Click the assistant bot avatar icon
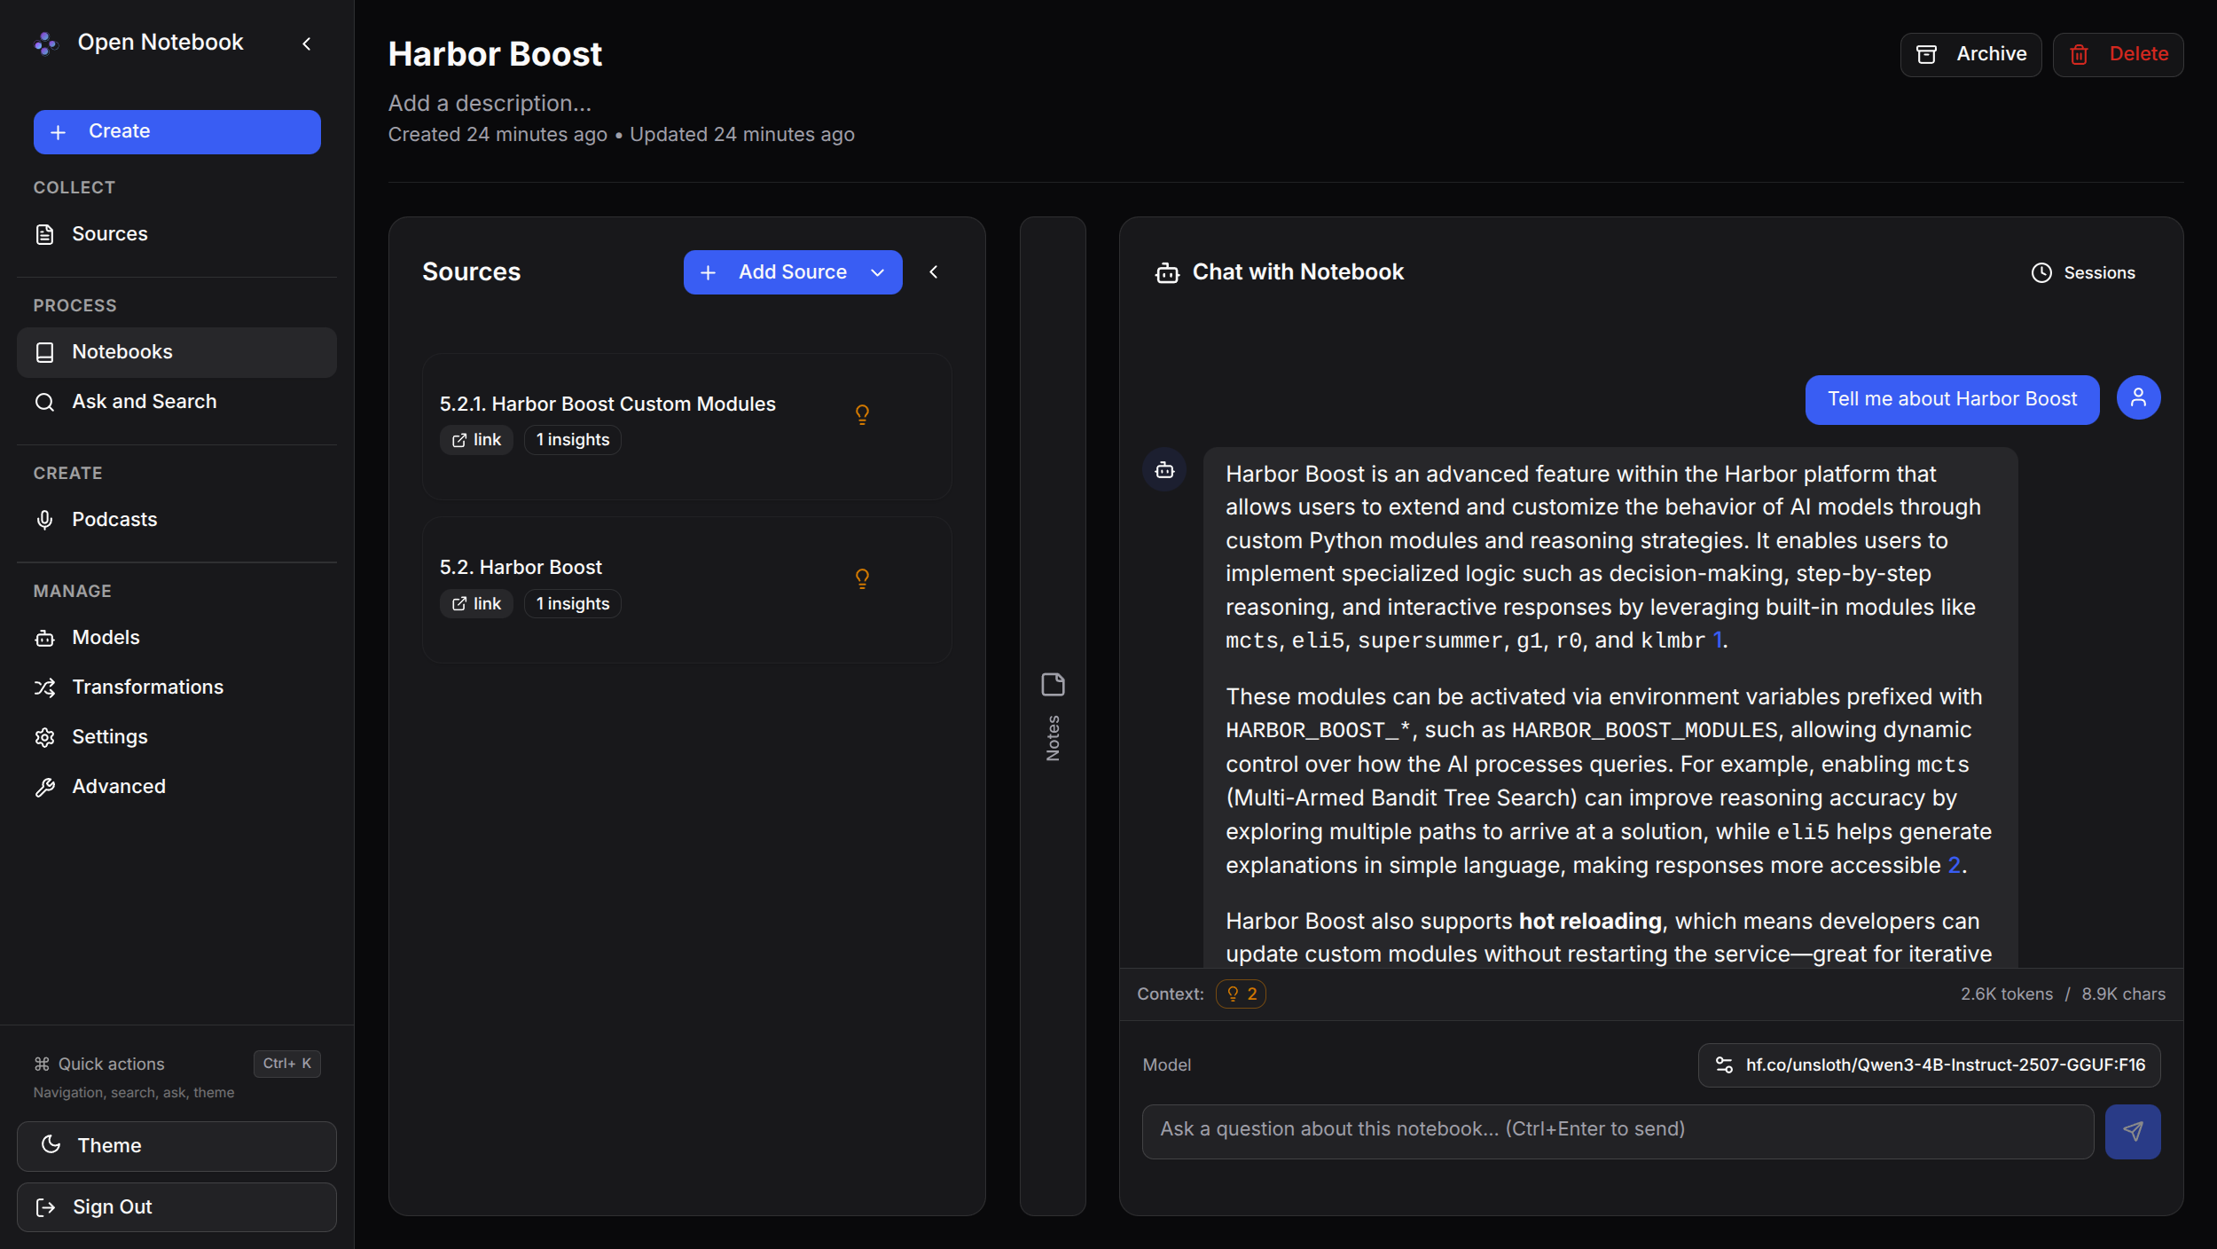 coord(1164,470)
